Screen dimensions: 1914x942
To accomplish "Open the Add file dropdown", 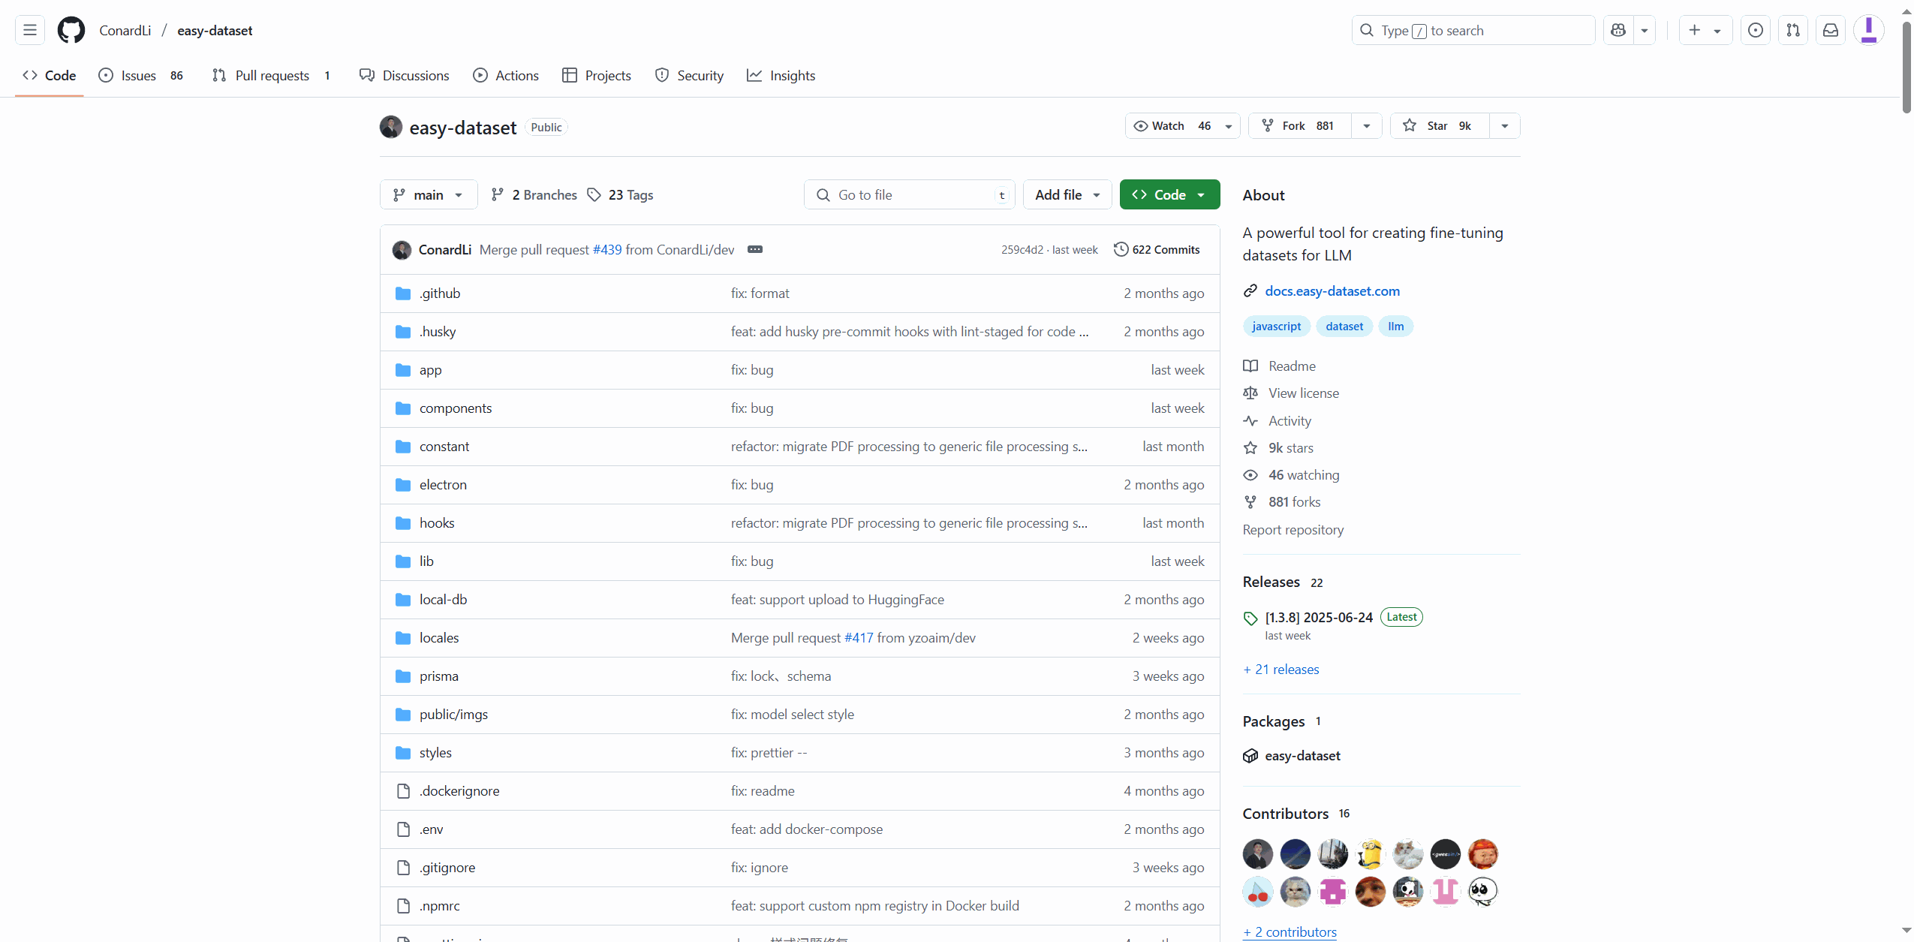I will coord(1067,195).
